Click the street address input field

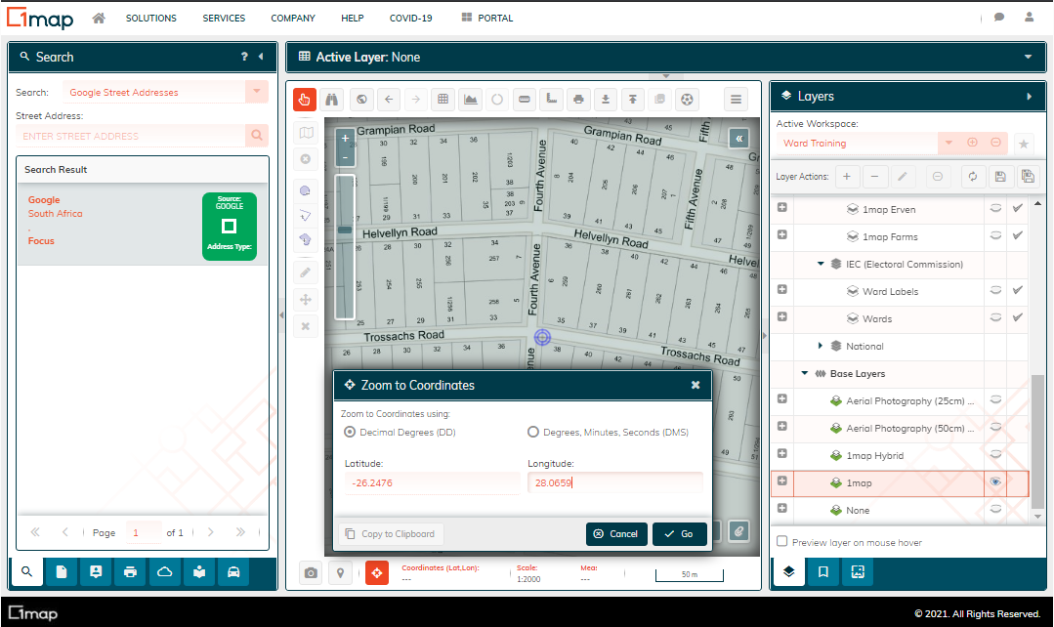pos(131,136)
